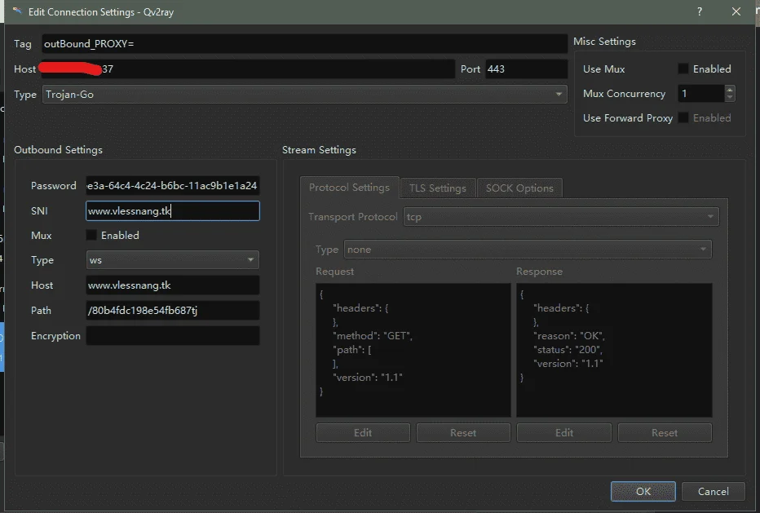The height and width of the screenshot is (513, 760).
Task: Enable Mux checkbox in Outbound Settings
Action: [x=91, y=235]
